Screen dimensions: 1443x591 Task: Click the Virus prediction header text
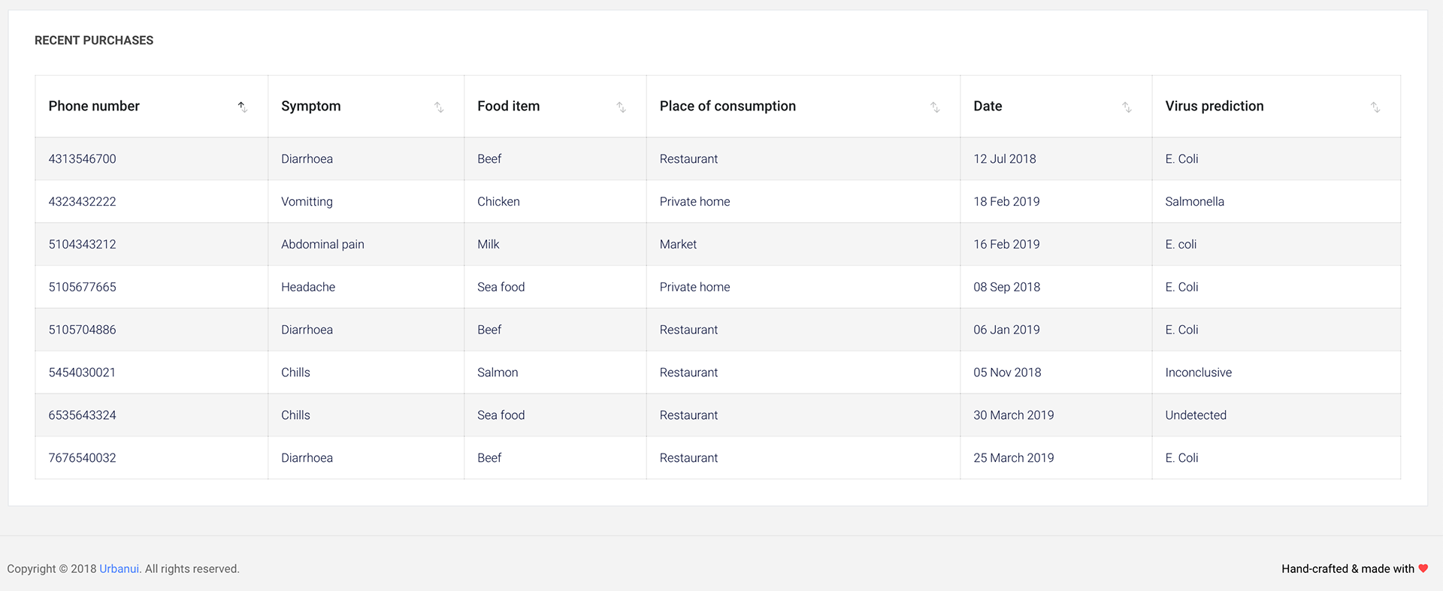[x=1214, y=107]
